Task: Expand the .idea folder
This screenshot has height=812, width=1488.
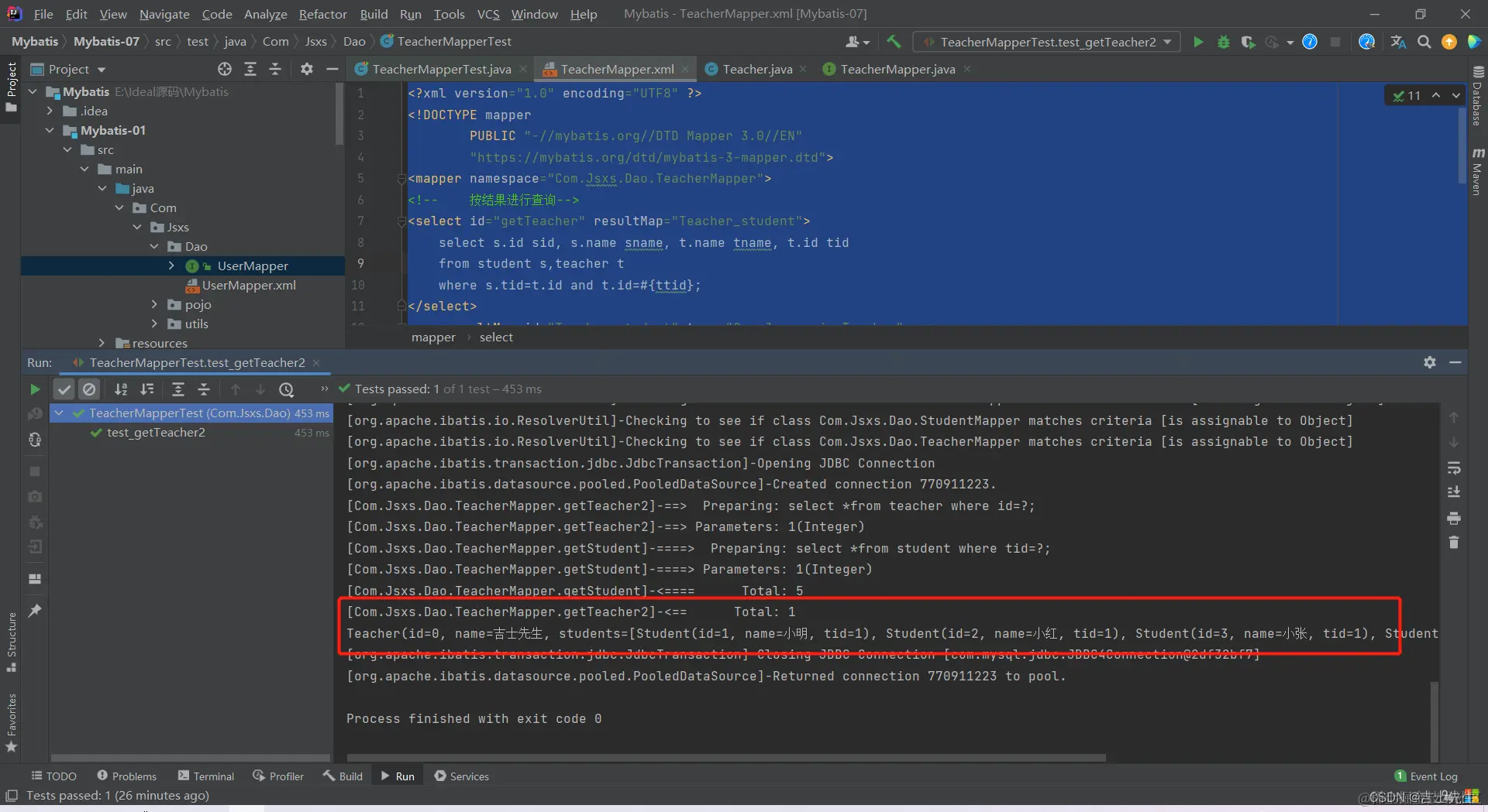Action: 50,111
